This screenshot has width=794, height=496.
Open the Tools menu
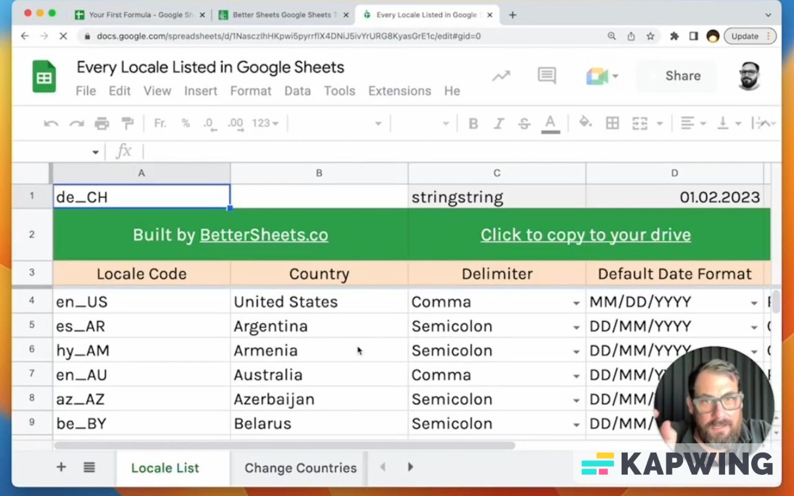339,91
